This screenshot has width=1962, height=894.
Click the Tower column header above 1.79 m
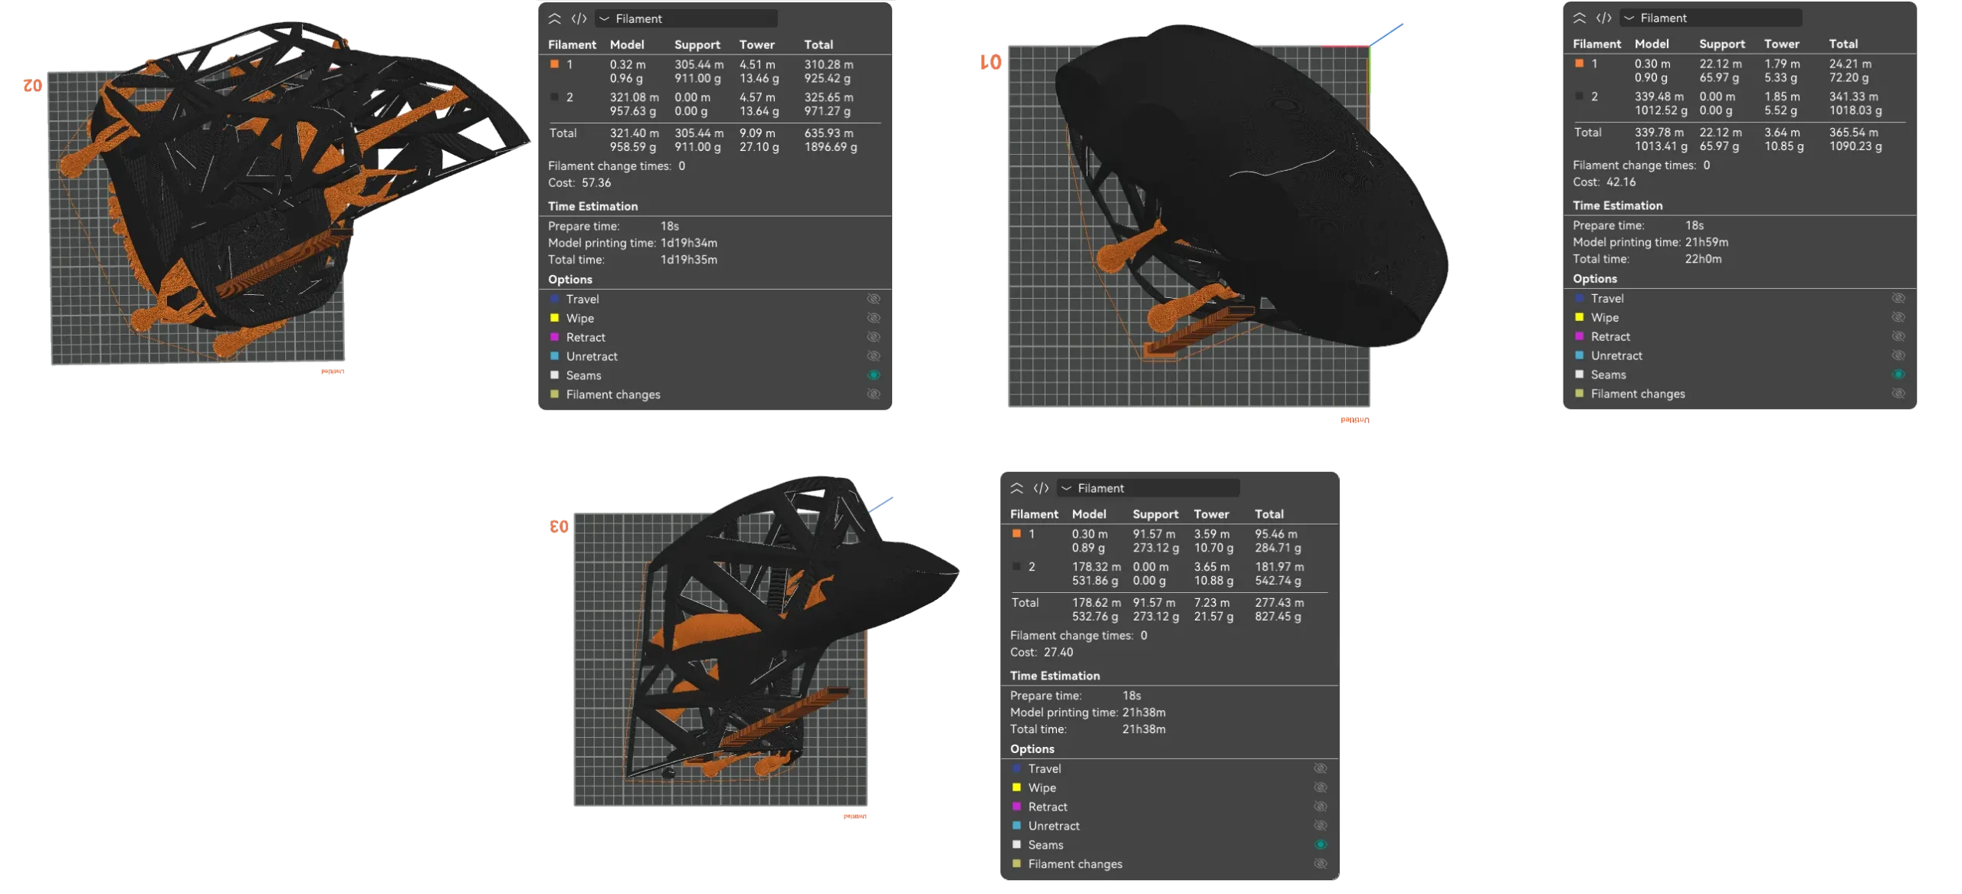[x=1781, y=44]
